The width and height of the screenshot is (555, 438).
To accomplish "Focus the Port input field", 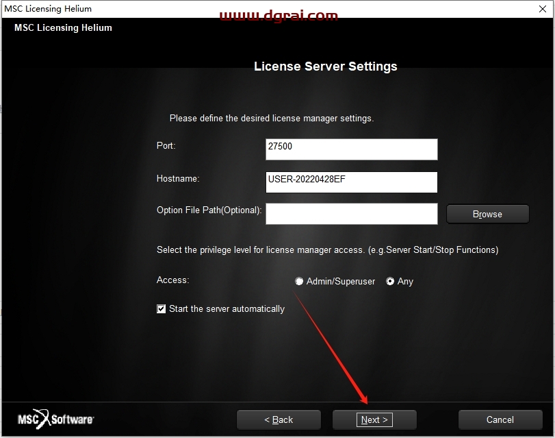I will [x=352, y=149].
